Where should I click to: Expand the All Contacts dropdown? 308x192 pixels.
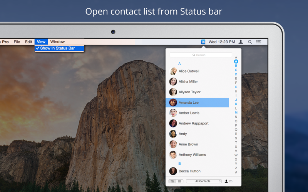(204, 181)
